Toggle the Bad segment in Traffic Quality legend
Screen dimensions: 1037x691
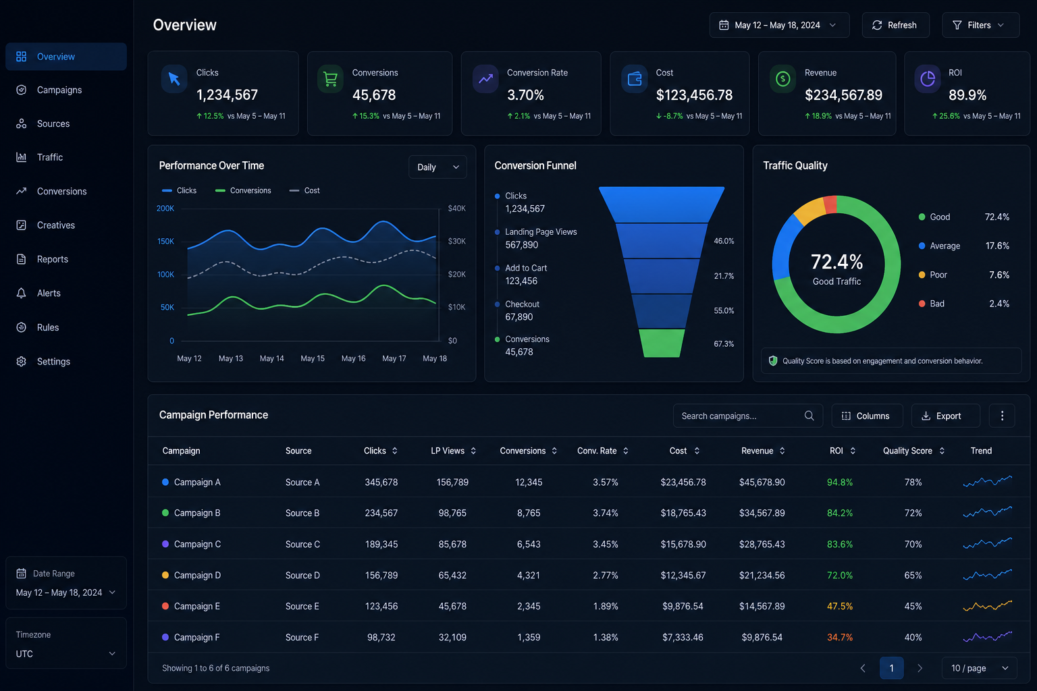coord(932,304)
